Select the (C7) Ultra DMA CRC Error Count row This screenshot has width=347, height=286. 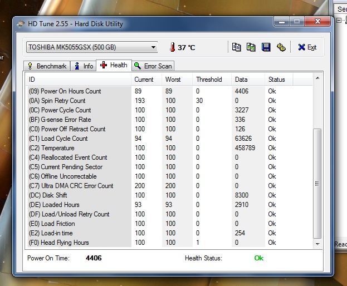169,186
